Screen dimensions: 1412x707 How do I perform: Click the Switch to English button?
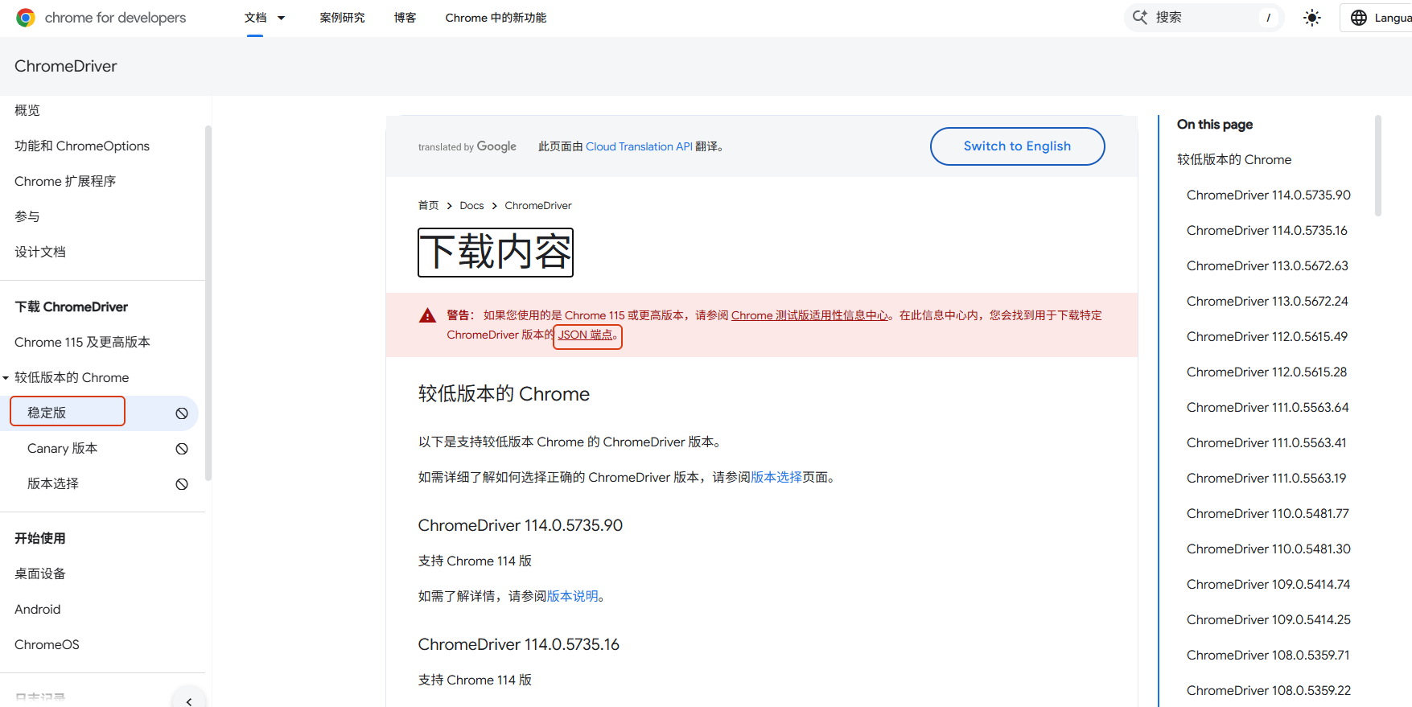click(1017, 146)
